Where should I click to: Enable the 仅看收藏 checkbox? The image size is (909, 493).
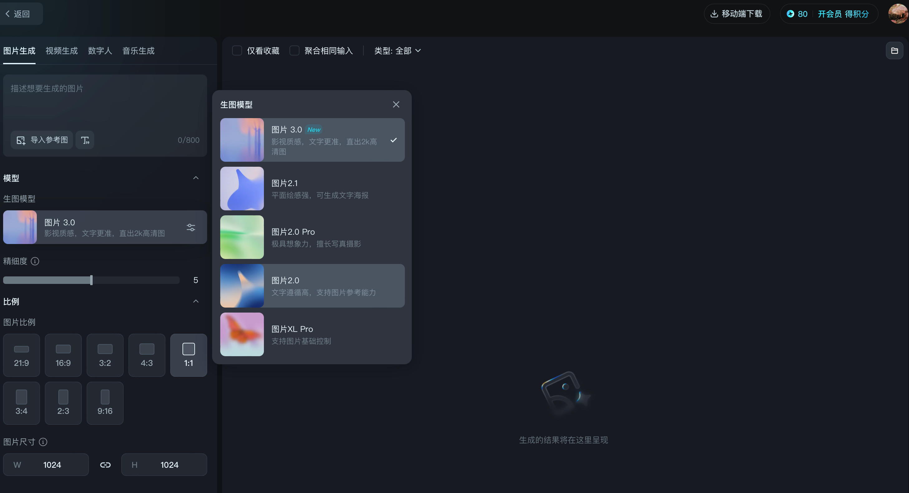tap(237, 51)
